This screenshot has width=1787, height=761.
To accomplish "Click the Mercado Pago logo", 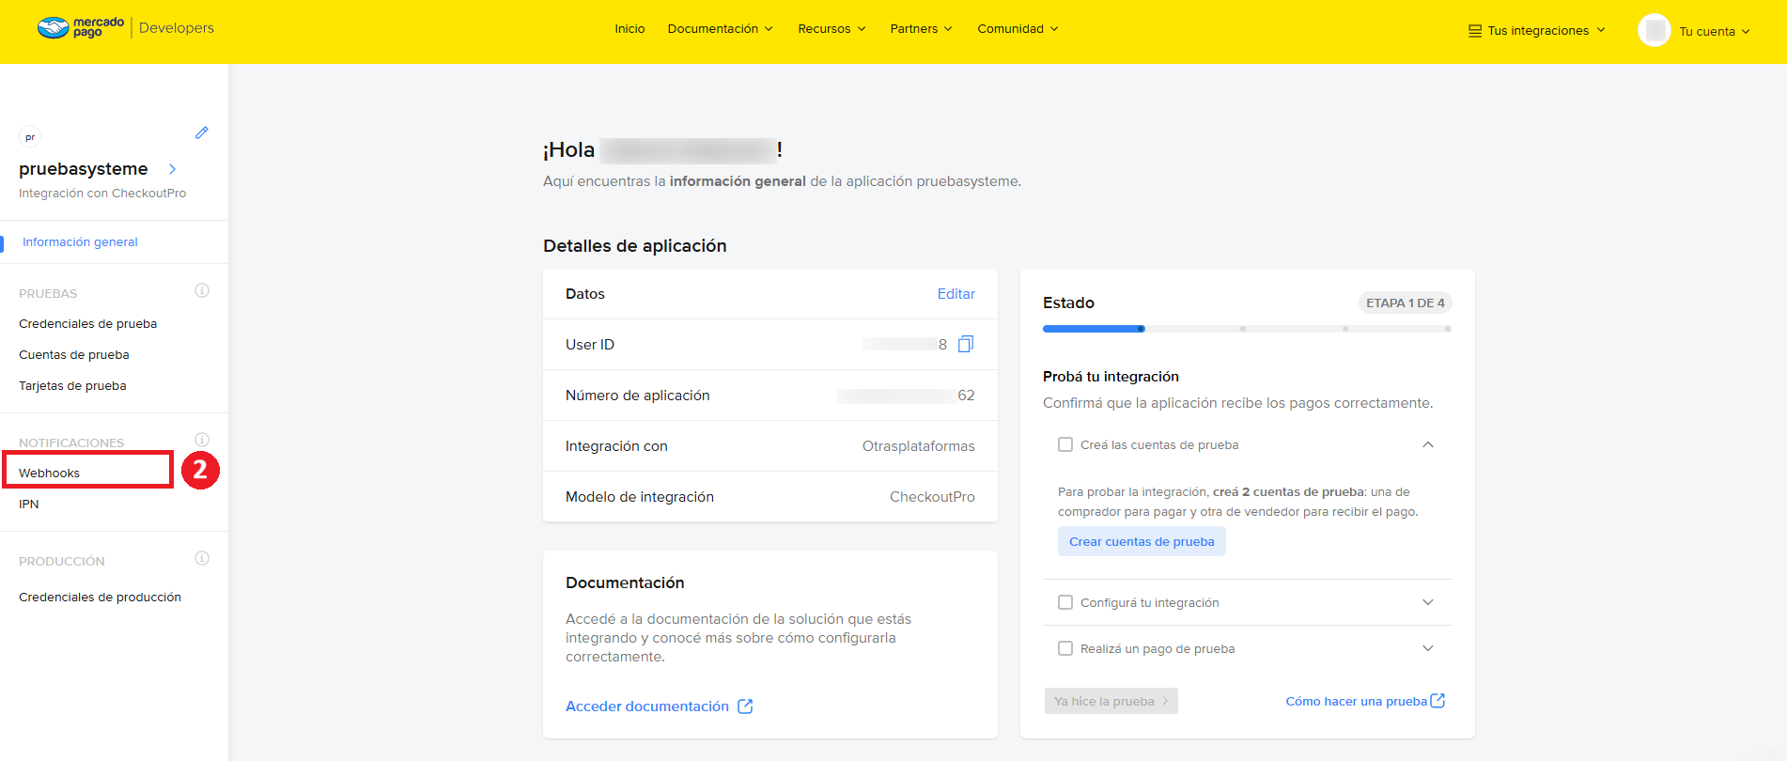I will (x=80, y=28).
